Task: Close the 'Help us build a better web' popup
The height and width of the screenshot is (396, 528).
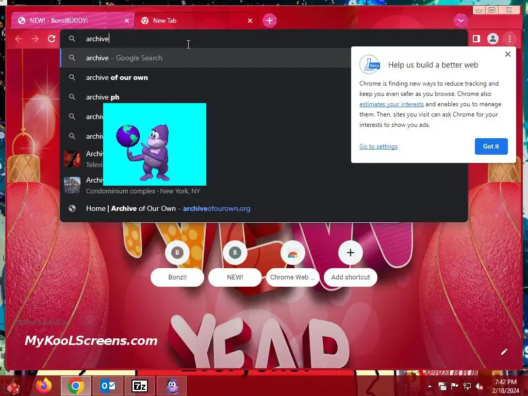Action: click(x=508, y=54)
